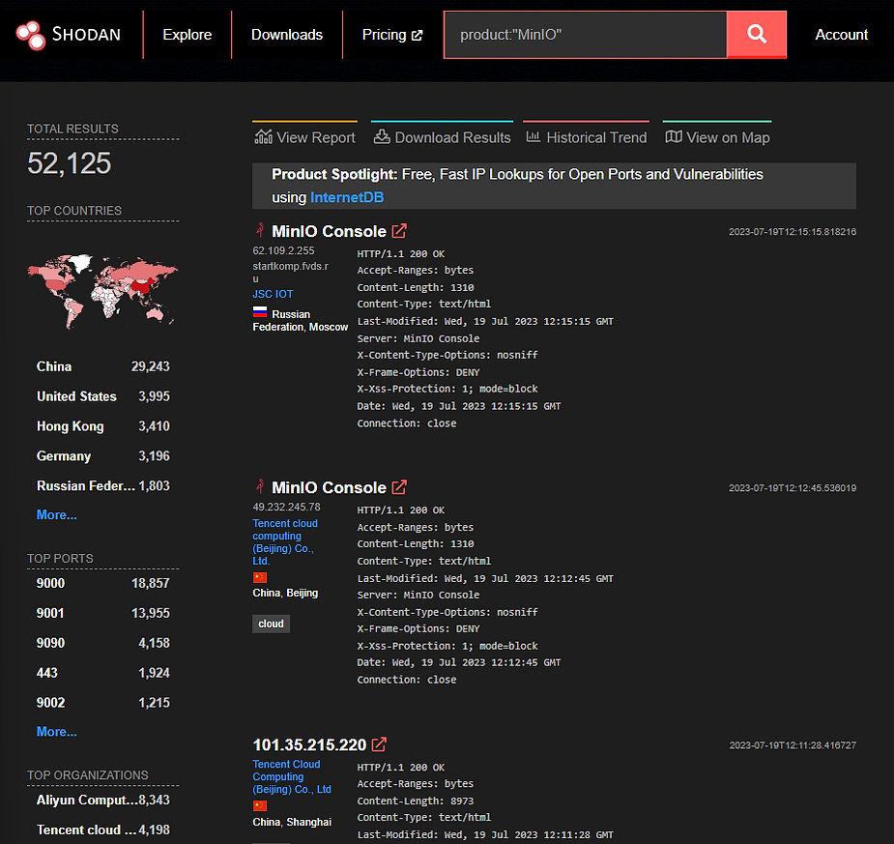Screen dimensions: 894x844
Task: Follow the InternetDB link
Action: (x=347, y=197)
